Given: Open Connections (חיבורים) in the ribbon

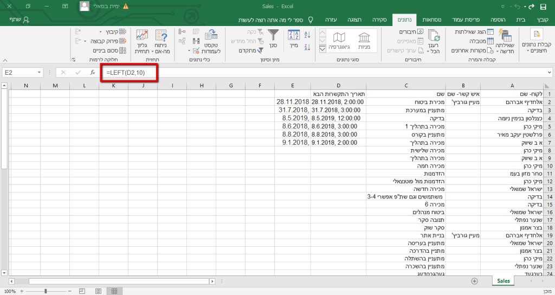Looking at the screenshot, I should 411,32.
